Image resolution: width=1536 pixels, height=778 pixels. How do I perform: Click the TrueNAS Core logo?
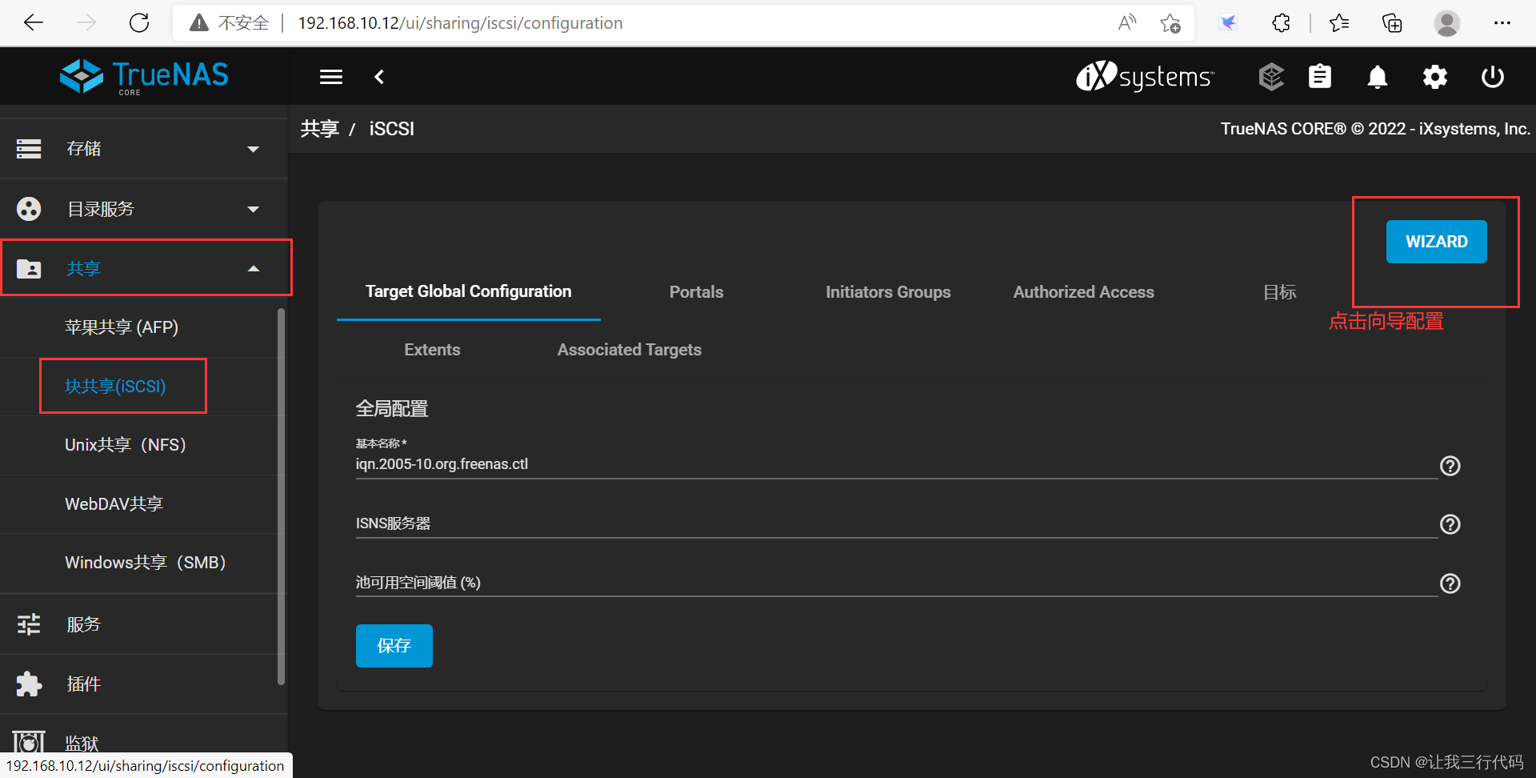click(x=144, y=77)
